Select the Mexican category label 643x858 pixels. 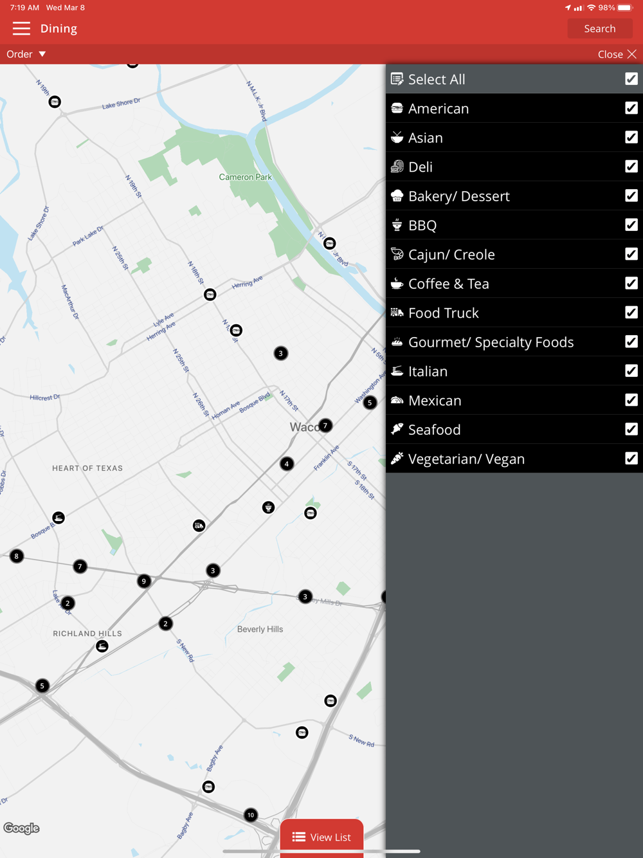coord(435,400)
